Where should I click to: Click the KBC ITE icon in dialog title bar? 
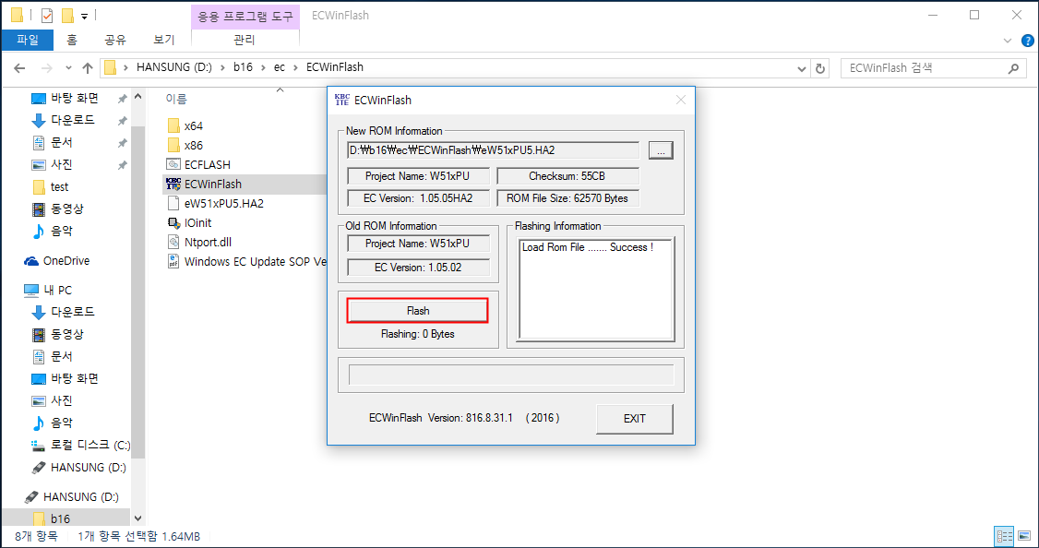tap(342, 100)
